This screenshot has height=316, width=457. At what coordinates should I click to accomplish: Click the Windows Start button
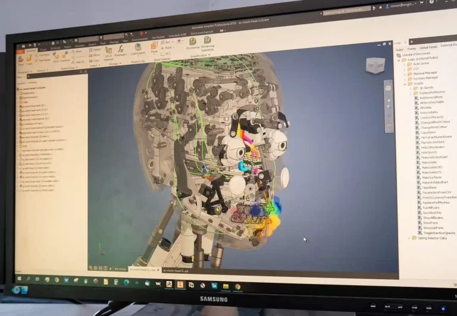click(x=19, y=279)
